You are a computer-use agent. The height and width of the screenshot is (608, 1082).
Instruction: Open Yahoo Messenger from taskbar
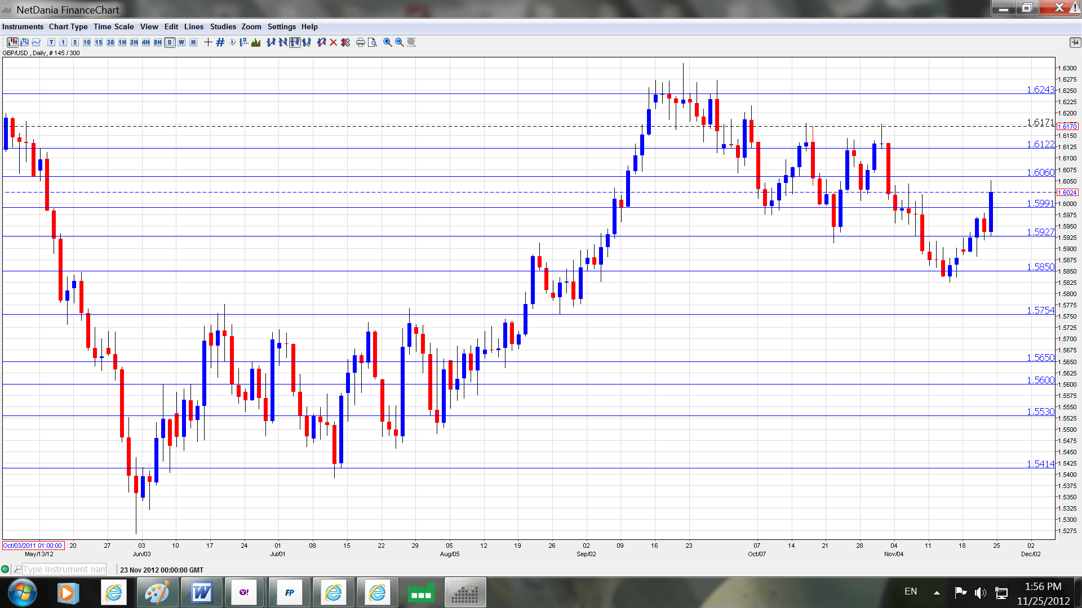coord(245,592)
